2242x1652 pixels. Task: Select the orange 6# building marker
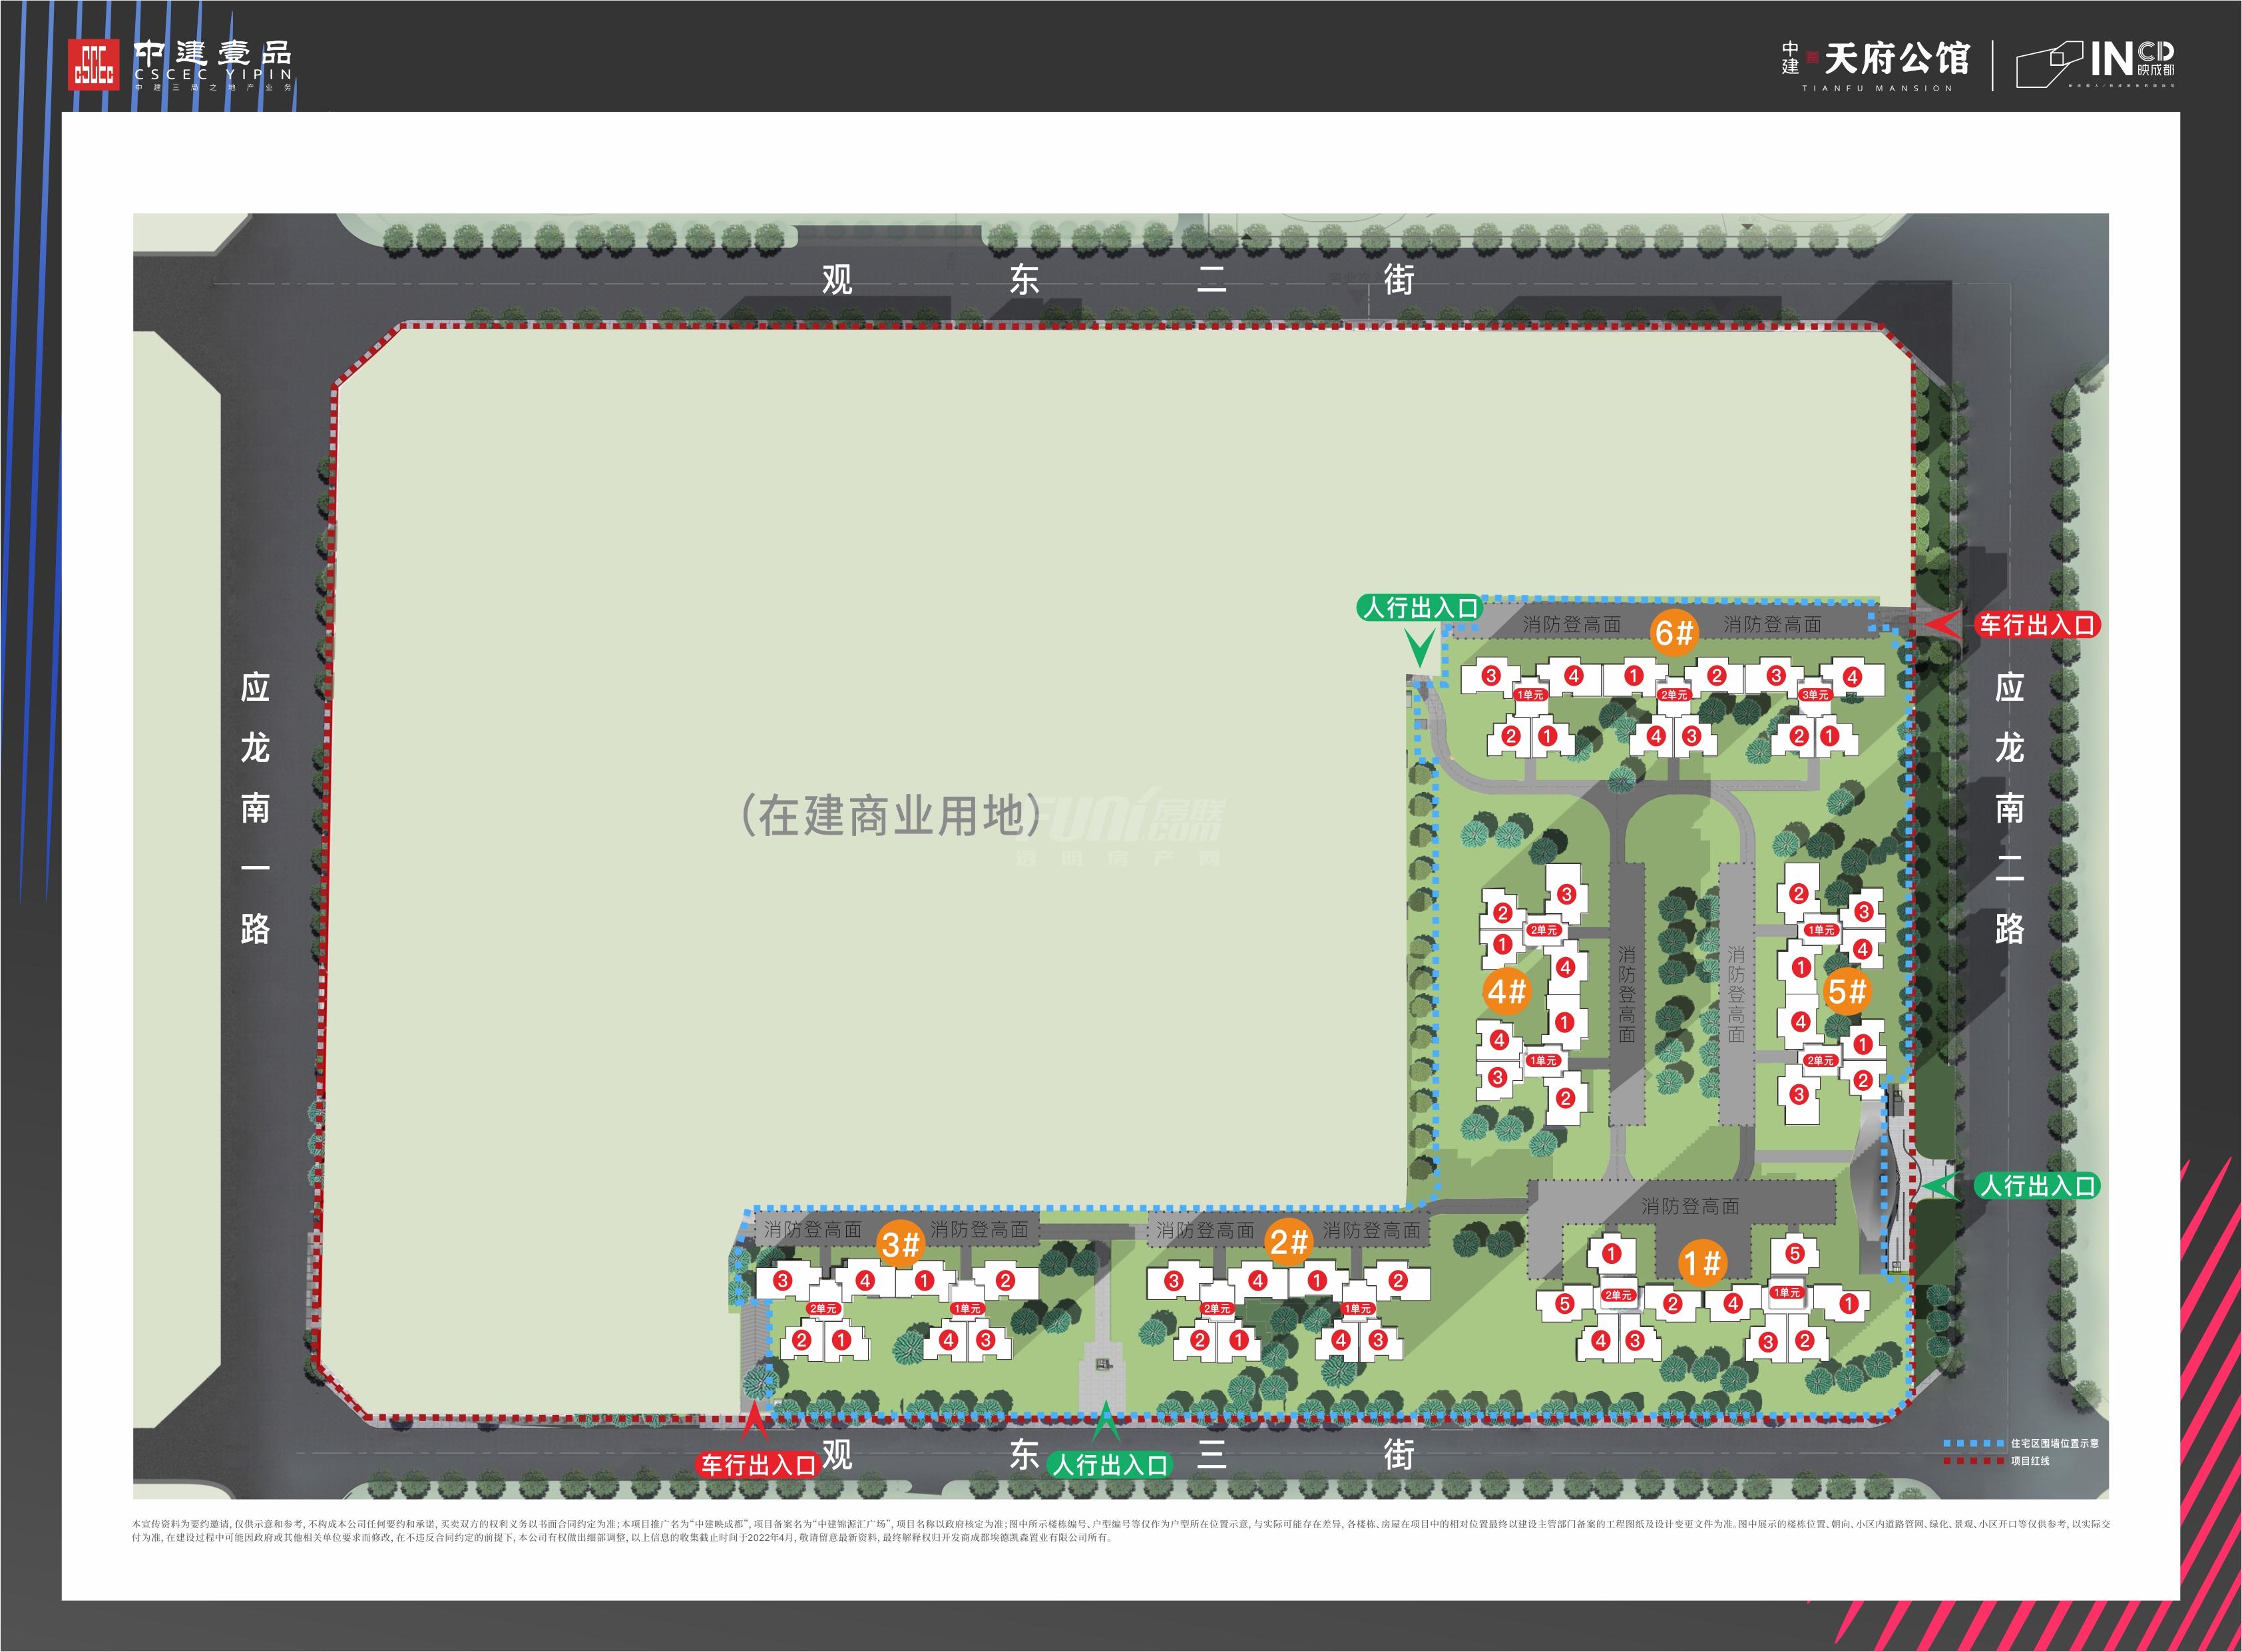(1674, 633)
